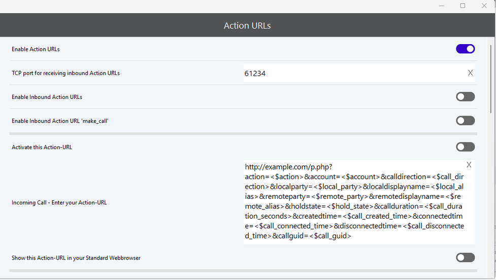Select the 'TCP port for receiving inbound Action URLs' label

pyautogui.click(x=66, y=73)
